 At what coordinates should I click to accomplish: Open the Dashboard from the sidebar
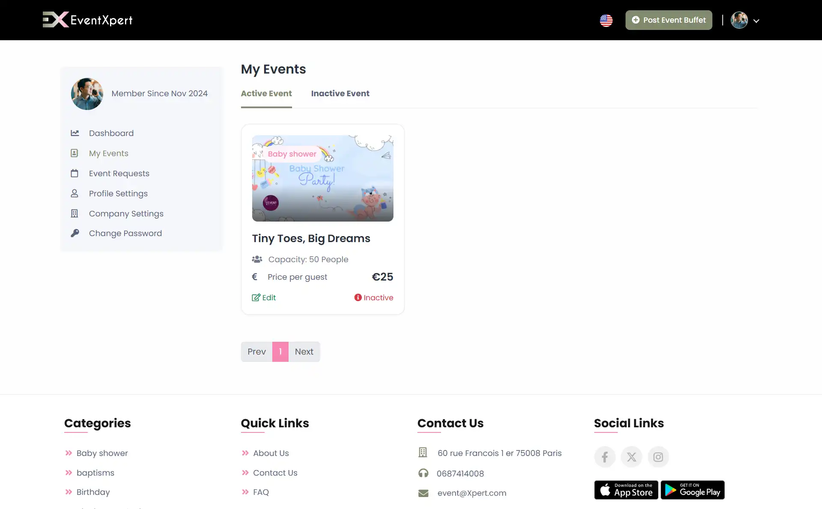[111, 133]
